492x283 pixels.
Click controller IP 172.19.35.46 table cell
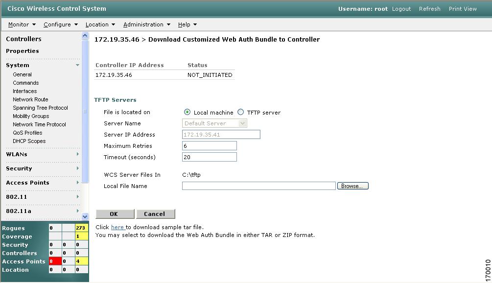click(114, 75)
